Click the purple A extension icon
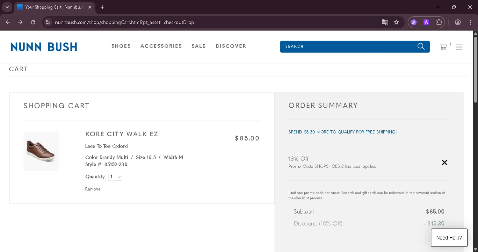 (426, 22)
